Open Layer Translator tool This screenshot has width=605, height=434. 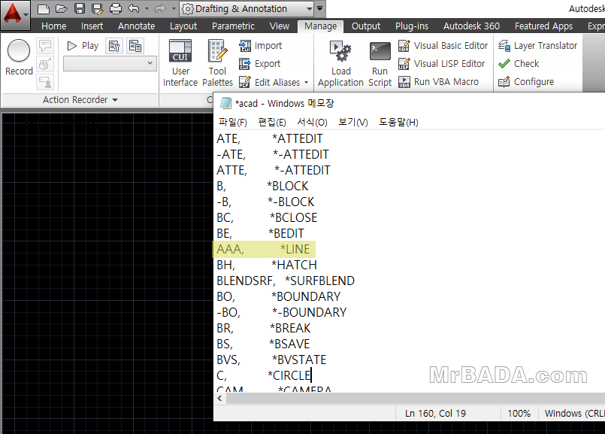click(x=537, y=46)
